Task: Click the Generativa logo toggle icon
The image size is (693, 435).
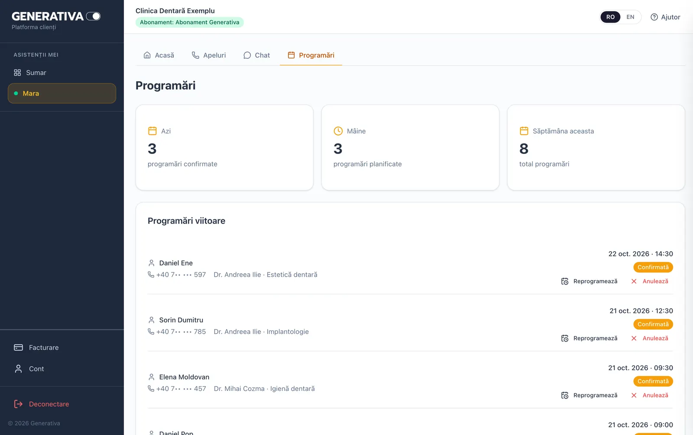Action: [x=93, y=16]
